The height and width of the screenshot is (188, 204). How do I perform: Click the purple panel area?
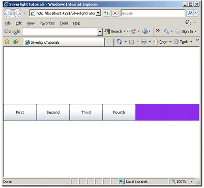pos(167,112)
